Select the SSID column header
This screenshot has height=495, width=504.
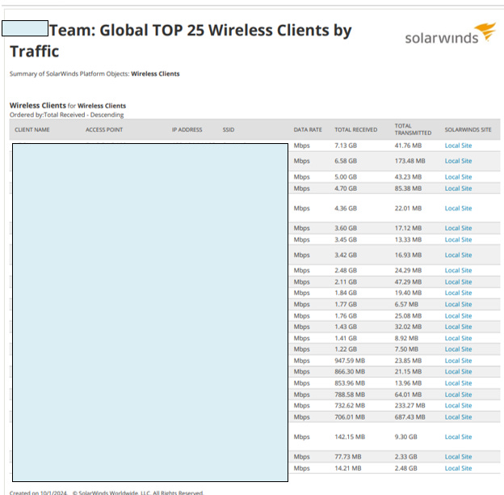tap(229, 129)
